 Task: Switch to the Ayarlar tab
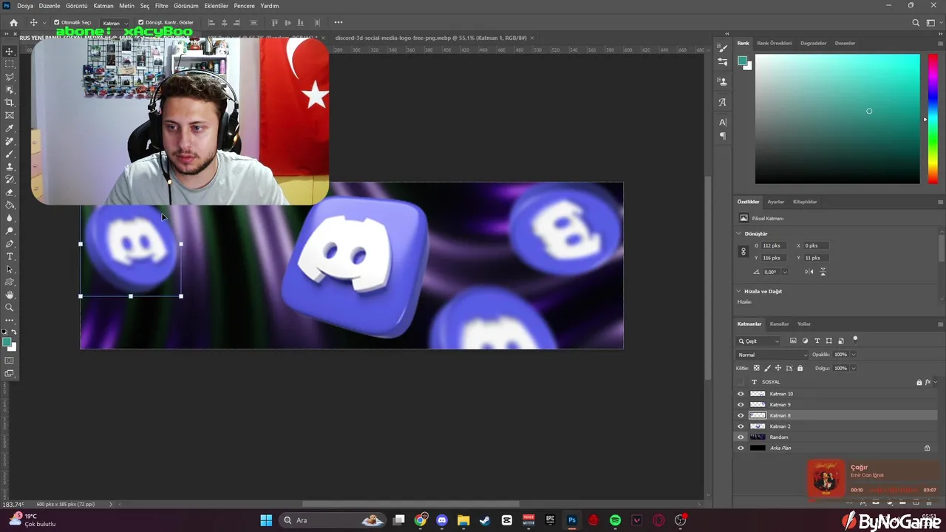(x=775, y=202)
